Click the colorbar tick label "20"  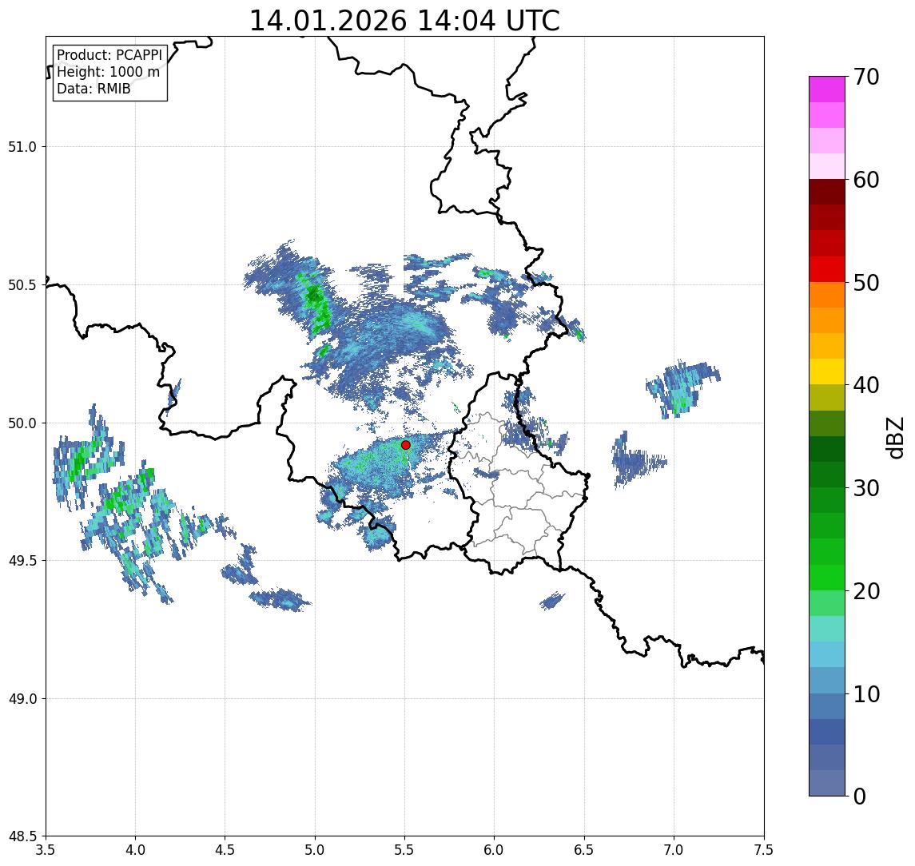click(866, 591)
